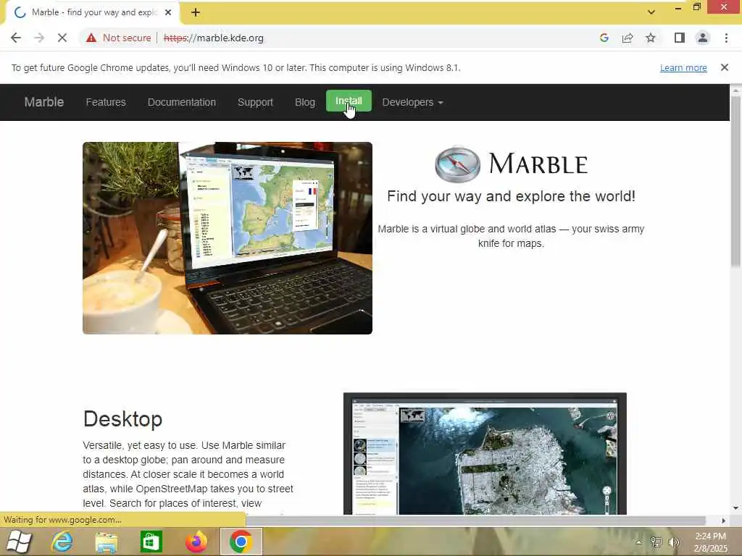Click the Desktop heading

click(122, 419)
